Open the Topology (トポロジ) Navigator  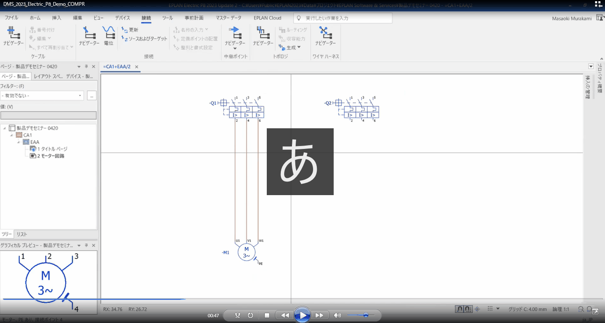coord(263,36)
